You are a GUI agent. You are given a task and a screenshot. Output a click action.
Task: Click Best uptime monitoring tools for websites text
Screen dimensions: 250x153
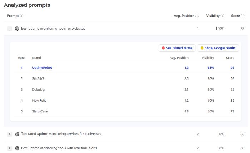[53, 29]
